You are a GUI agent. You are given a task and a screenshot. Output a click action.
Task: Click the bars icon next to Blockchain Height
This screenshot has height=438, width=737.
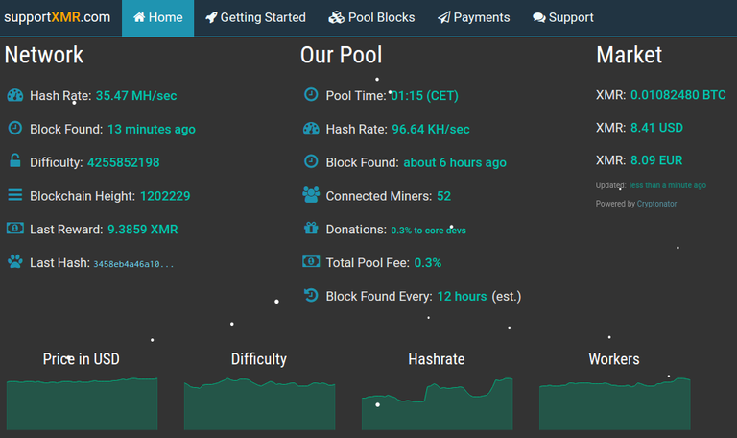[x=15, y=195]
